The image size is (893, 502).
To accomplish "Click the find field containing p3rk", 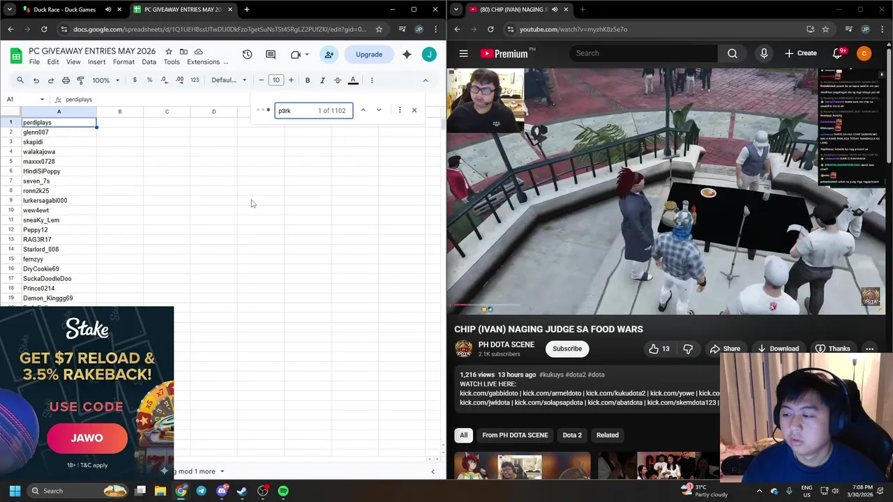I will pos(314,110).
